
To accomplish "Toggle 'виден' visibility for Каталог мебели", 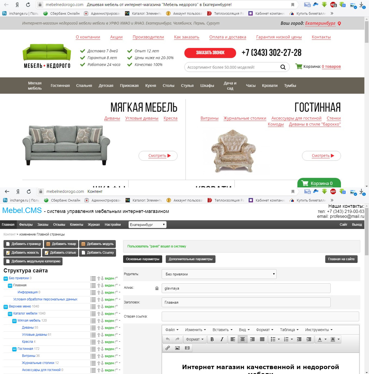I will click(x=109, y=314).
